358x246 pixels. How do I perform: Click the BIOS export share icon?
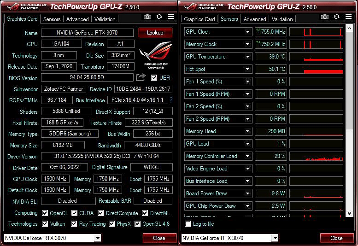coord(141,77)
